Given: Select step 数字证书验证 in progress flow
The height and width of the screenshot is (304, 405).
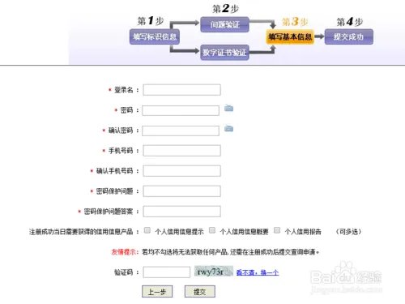Looking at the screenshot, I should click(x=224, y=52).
